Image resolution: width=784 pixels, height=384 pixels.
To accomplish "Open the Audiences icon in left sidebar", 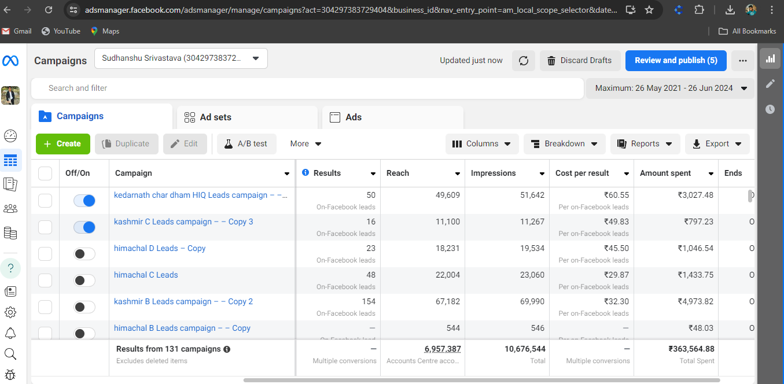I will coord(10,209).
